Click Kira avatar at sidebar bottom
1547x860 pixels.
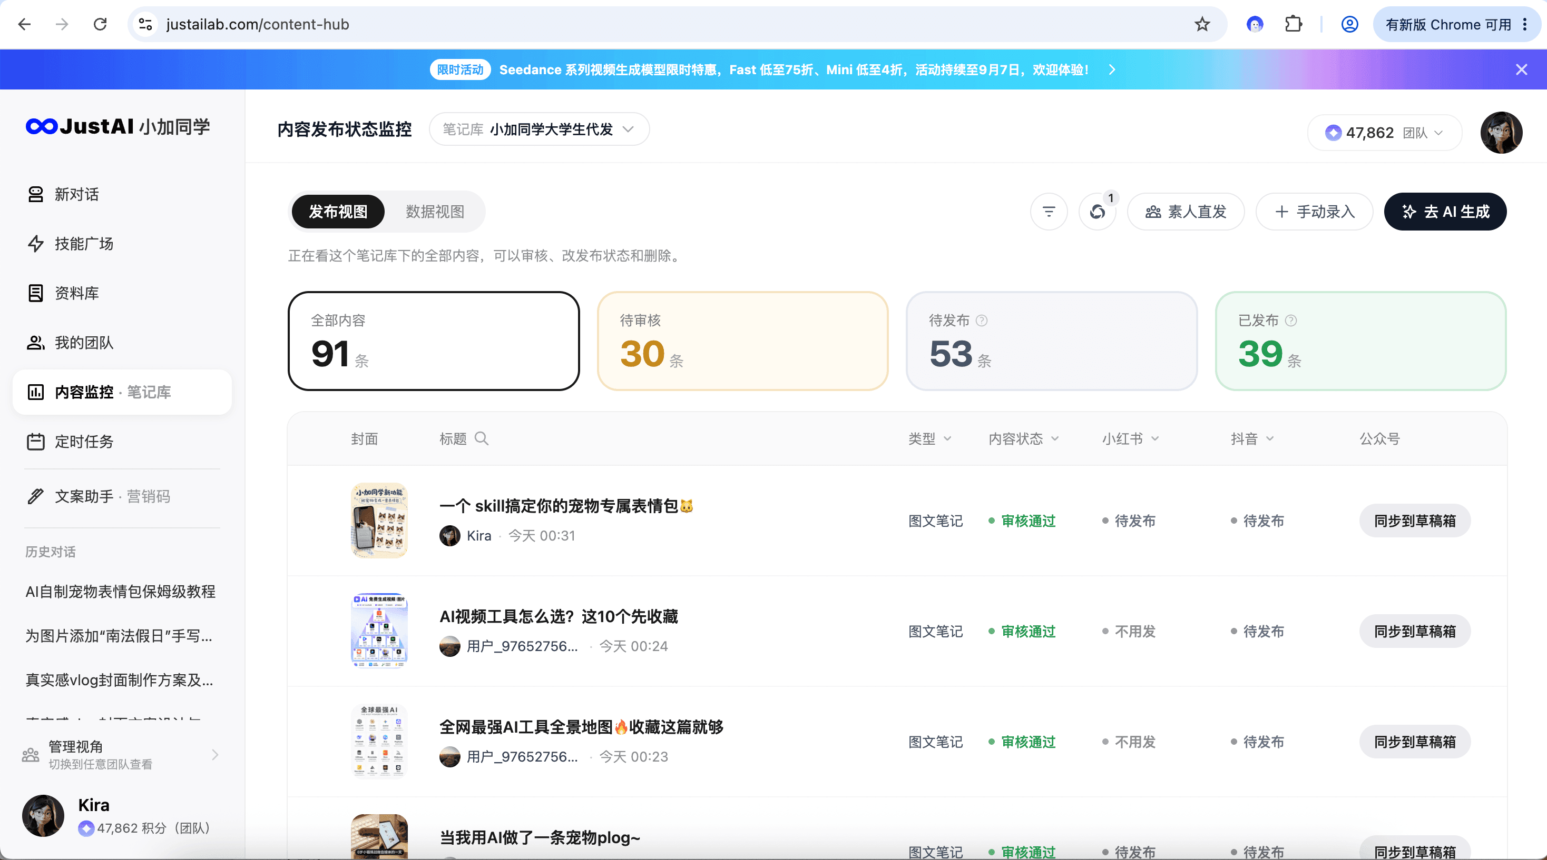(43, 816)
